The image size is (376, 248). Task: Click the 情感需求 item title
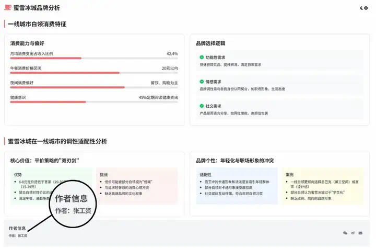[214, 82]
